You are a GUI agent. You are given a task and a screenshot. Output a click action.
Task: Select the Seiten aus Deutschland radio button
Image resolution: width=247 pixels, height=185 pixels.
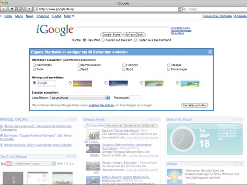[x=135, y=40]
